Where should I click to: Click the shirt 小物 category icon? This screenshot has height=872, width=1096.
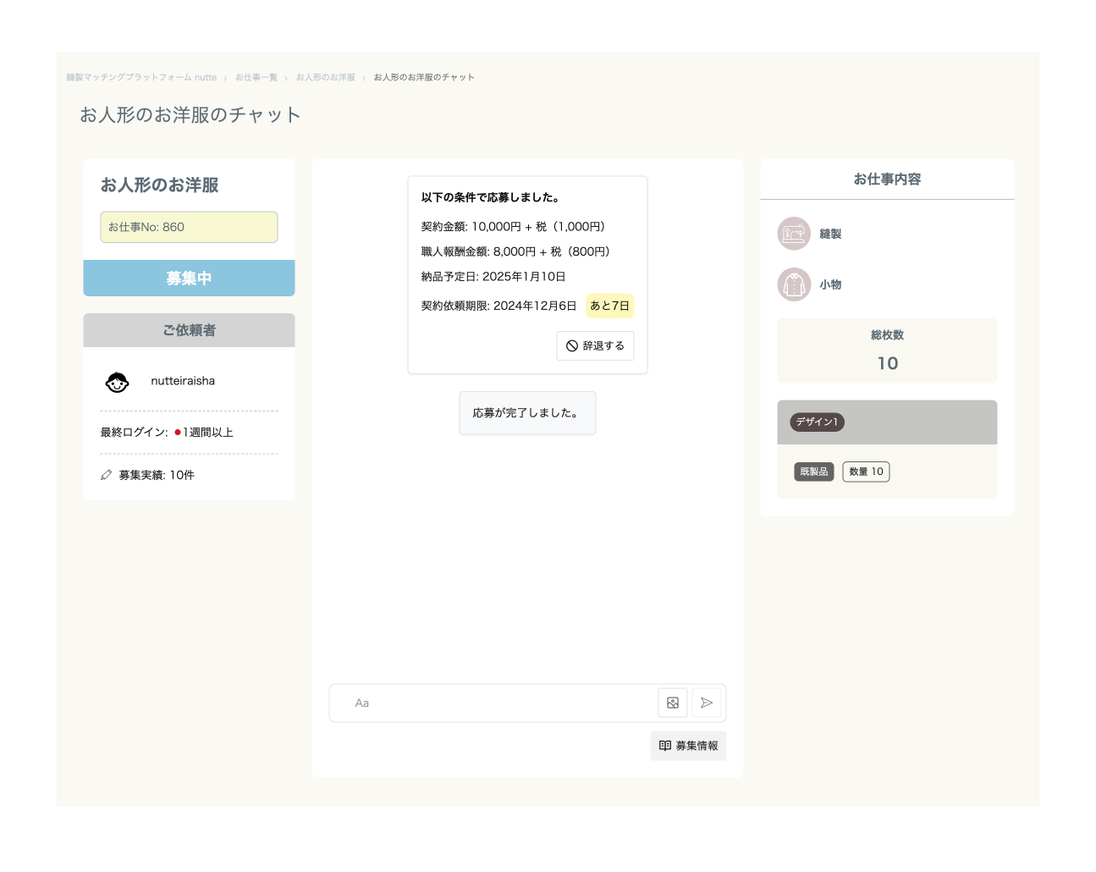click(794, 284)
